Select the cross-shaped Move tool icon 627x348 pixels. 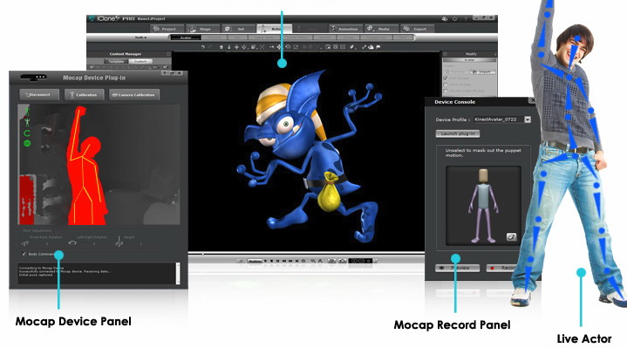point(236,47)
